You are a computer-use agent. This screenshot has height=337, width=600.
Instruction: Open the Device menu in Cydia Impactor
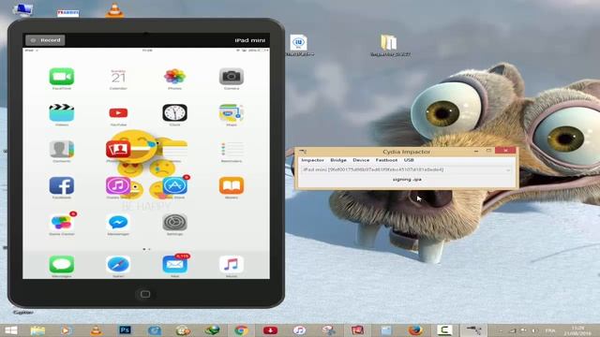click(361, 160)
